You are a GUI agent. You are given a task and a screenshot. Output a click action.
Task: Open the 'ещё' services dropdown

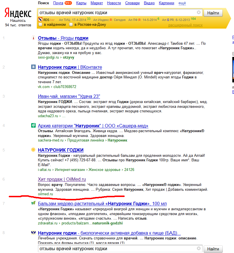(x=182, y=3)
